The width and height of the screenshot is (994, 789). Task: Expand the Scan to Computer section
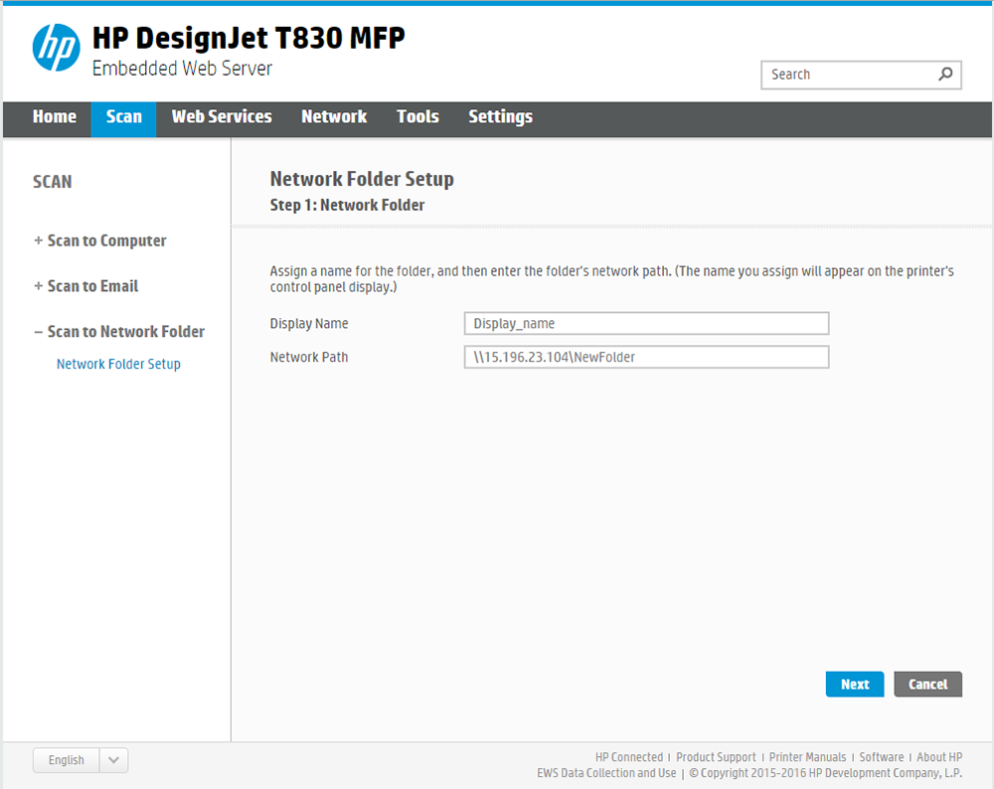click(106, 240)
